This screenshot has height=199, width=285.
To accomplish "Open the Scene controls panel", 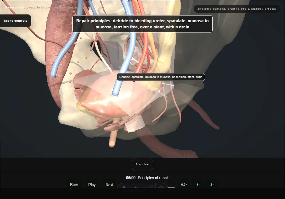I will point(16,21).
